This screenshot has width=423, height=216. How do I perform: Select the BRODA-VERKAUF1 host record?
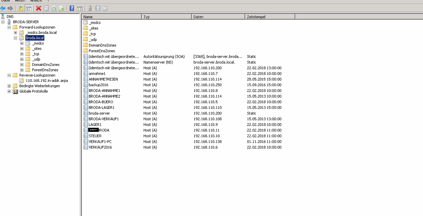point(103,119)
